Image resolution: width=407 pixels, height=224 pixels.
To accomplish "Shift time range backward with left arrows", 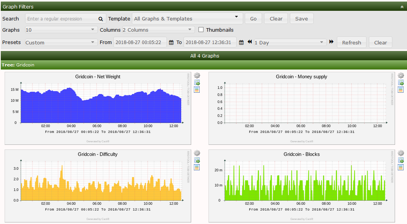I will pyautogui.click(x=250, y=42).
